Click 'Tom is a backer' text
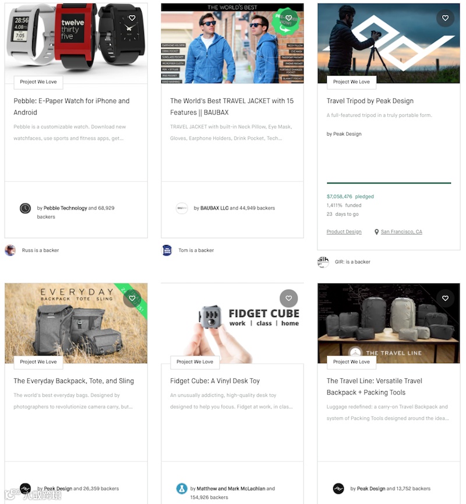Screen dimensions: 466x504 [x=196, y=250]
